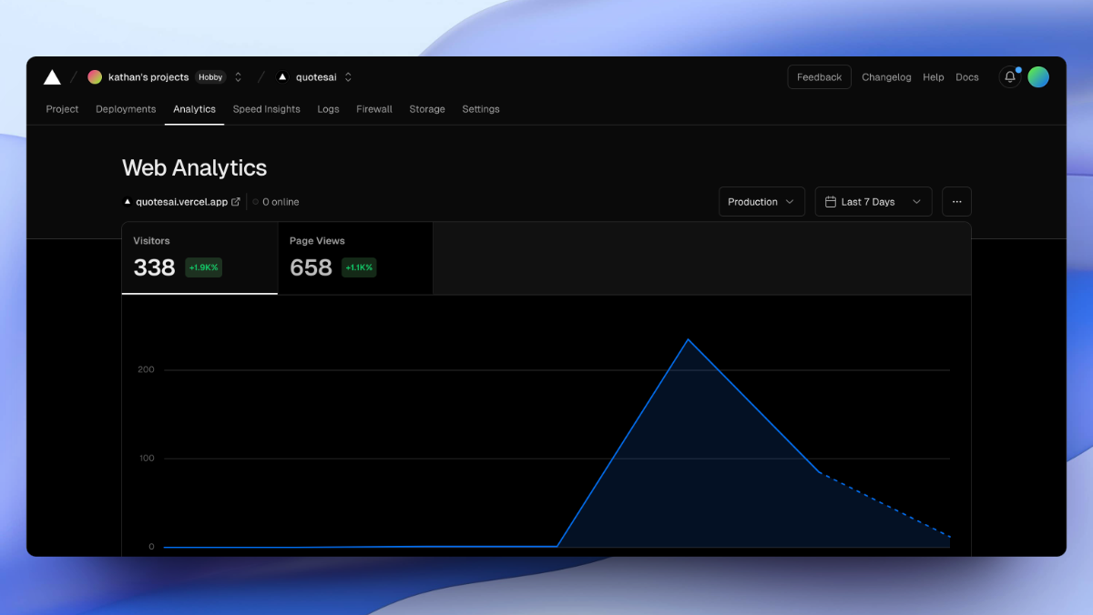Click the calendar icon in the date filter
1093x615 pixels.
tap(833, 201)
